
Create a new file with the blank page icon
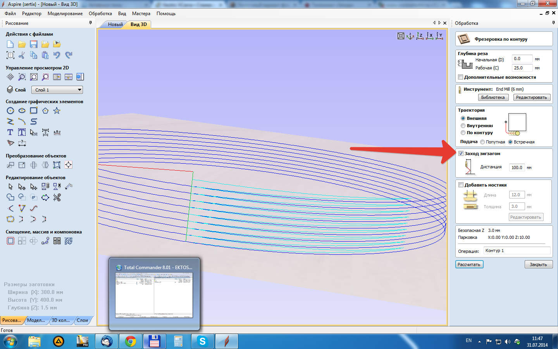[x=10, y=44]
